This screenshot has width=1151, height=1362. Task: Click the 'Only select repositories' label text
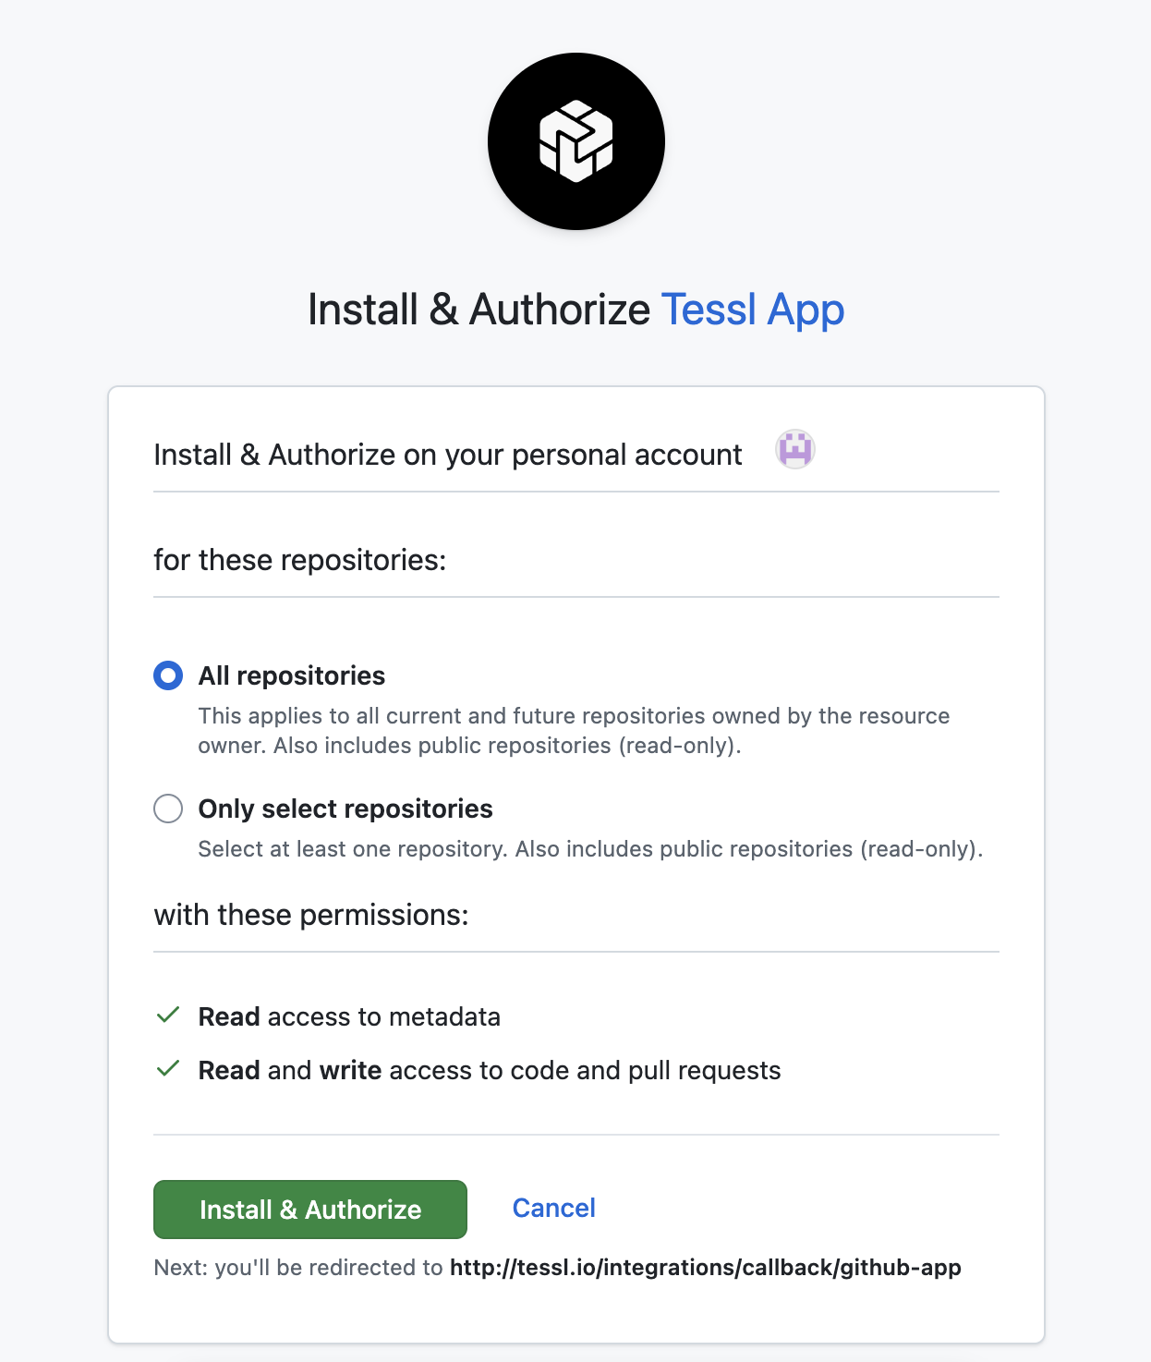(x=345, y=809)
